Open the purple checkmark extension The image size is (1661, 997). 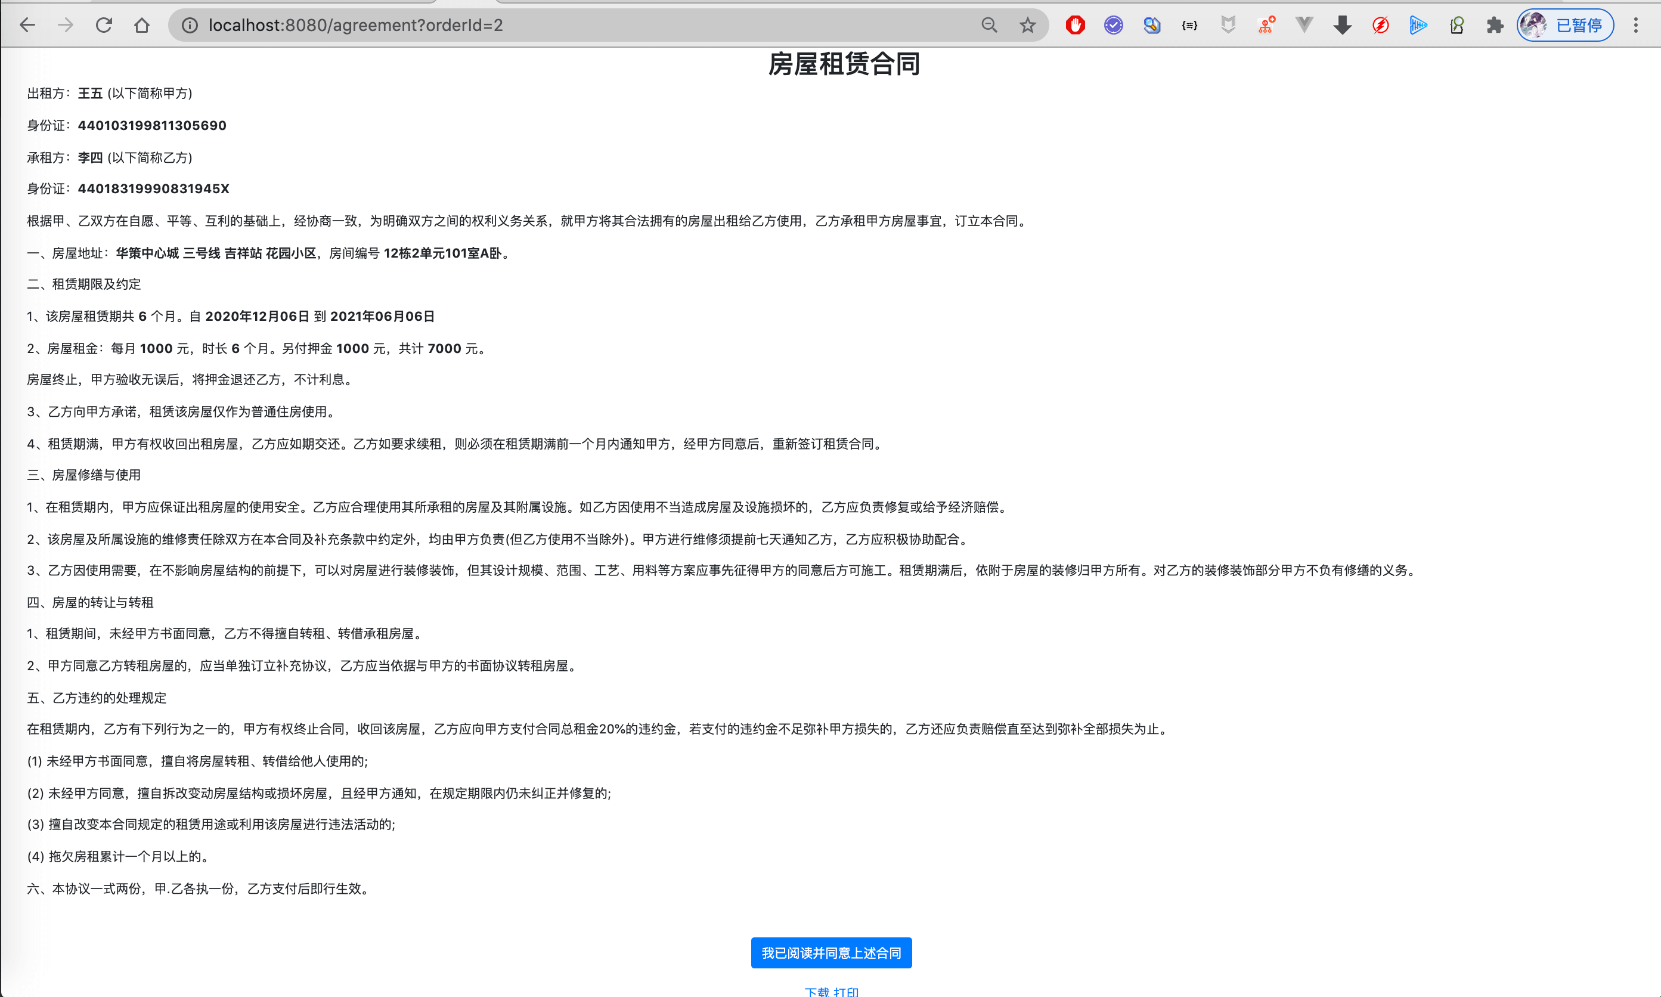[1113, 26]
